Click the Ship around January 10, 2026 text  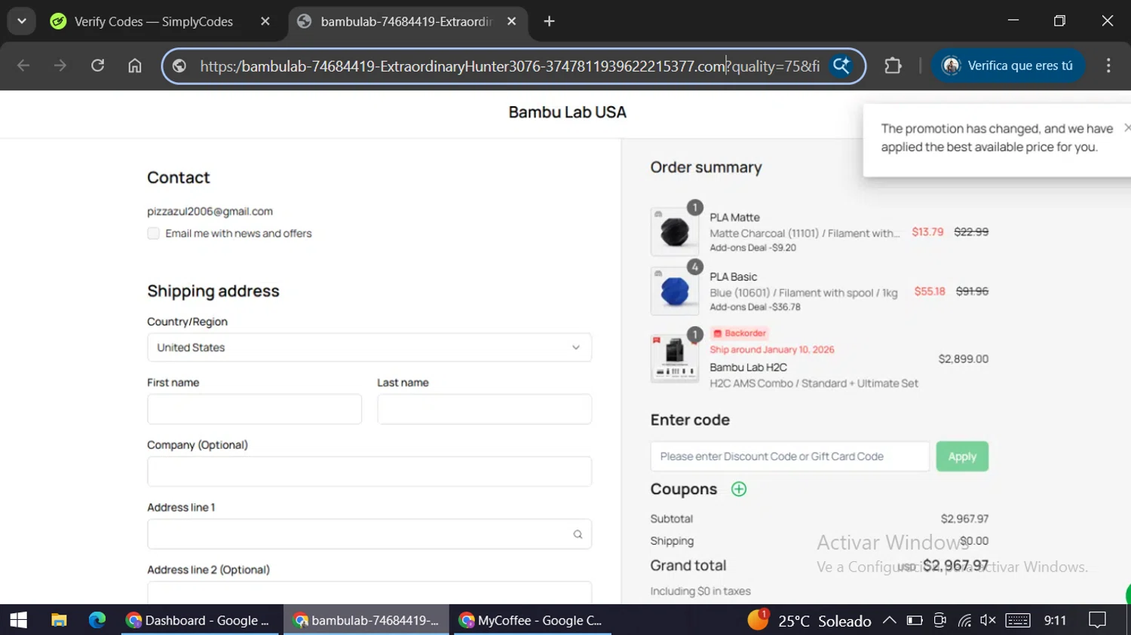click(772, 350)
